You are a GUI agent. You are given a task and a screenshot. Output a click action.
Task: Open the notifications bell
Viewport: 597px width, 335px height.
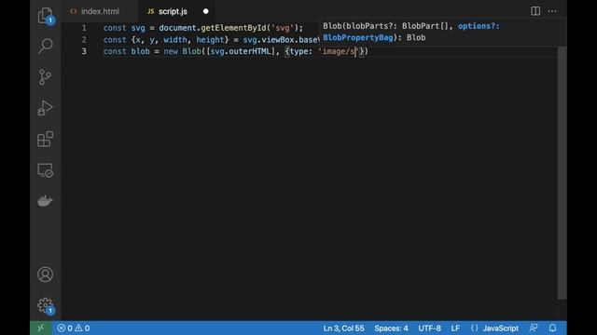click(552, 328)
